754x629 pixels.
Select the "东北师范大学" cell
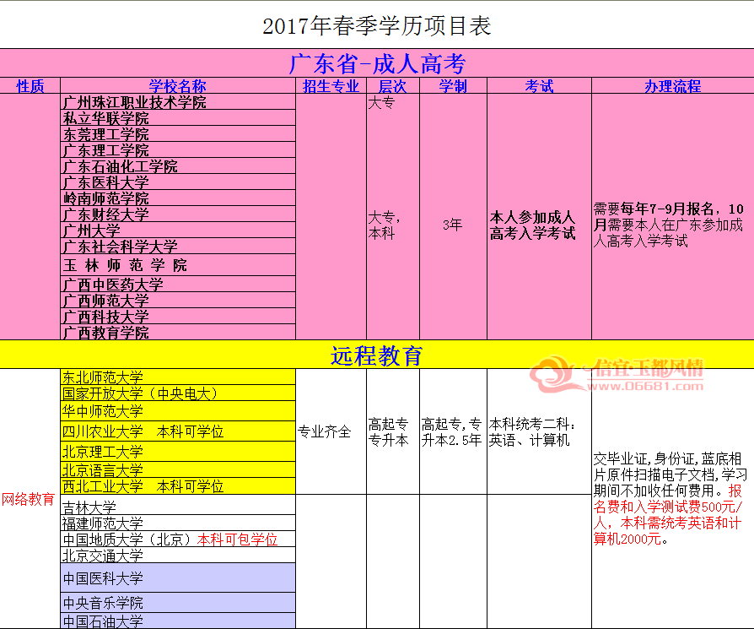(178, 377)
